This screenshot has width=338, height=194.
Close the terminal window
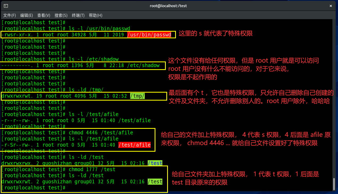[331, 6]
